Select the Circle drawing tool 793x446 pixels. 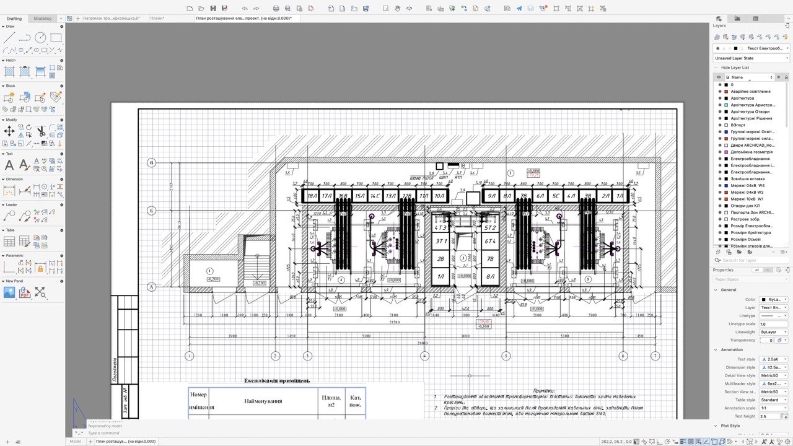click(x=40, y=38)
